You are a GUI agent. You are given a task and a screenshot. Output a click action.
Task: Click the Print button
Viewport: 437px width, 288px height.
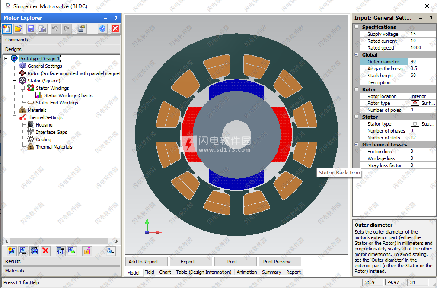[x=235, y=262]
